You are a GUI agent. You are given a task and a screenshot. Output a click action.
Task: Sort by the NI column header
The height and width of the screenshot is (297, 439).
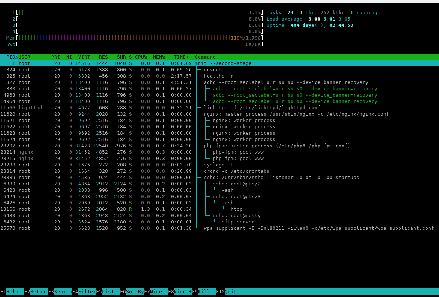tap(69, 57)
